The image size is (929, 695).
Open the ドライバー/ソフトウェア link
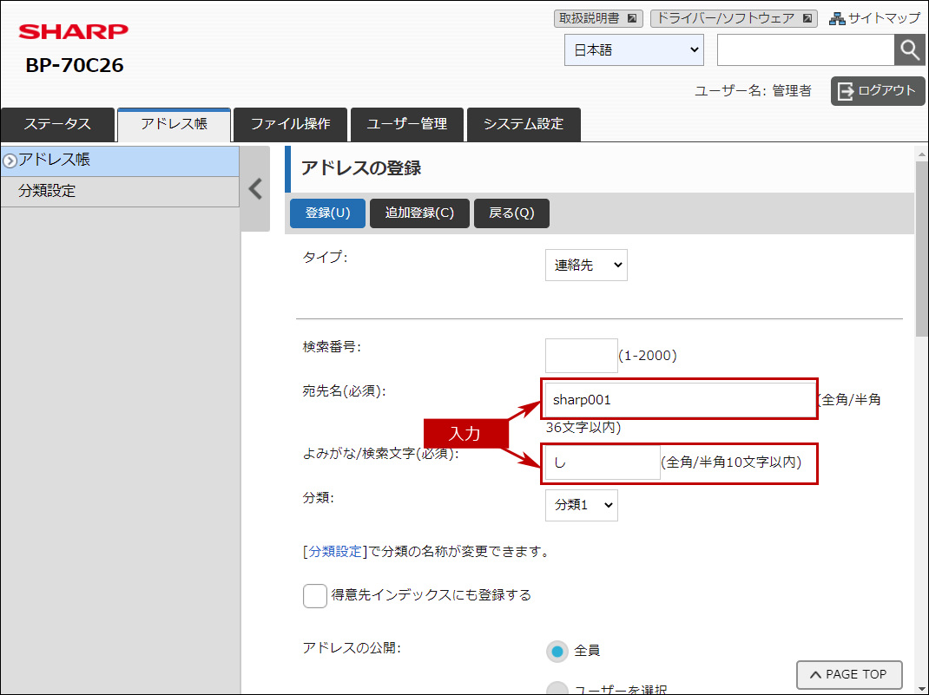click(734, 18)
